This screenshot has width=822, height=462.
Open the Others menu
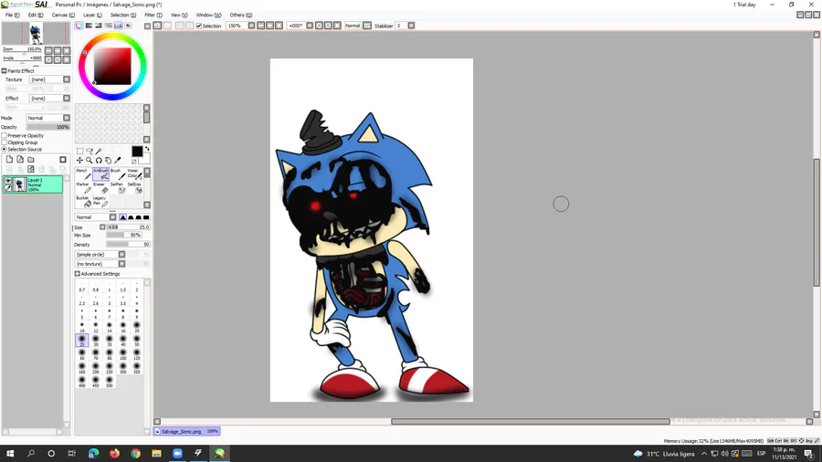pyautogui.click(x=240, y=16)
